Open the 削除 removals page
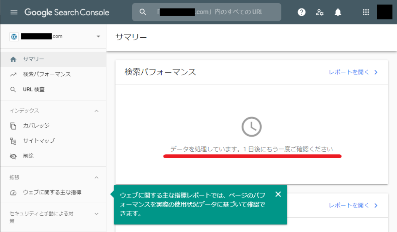Image resolution: width=397 pixels, height=232 pixels. click(x=28, y=156)
